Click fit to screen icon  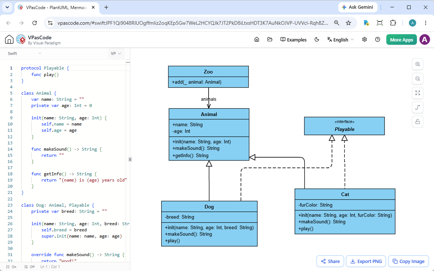[417, 93]
